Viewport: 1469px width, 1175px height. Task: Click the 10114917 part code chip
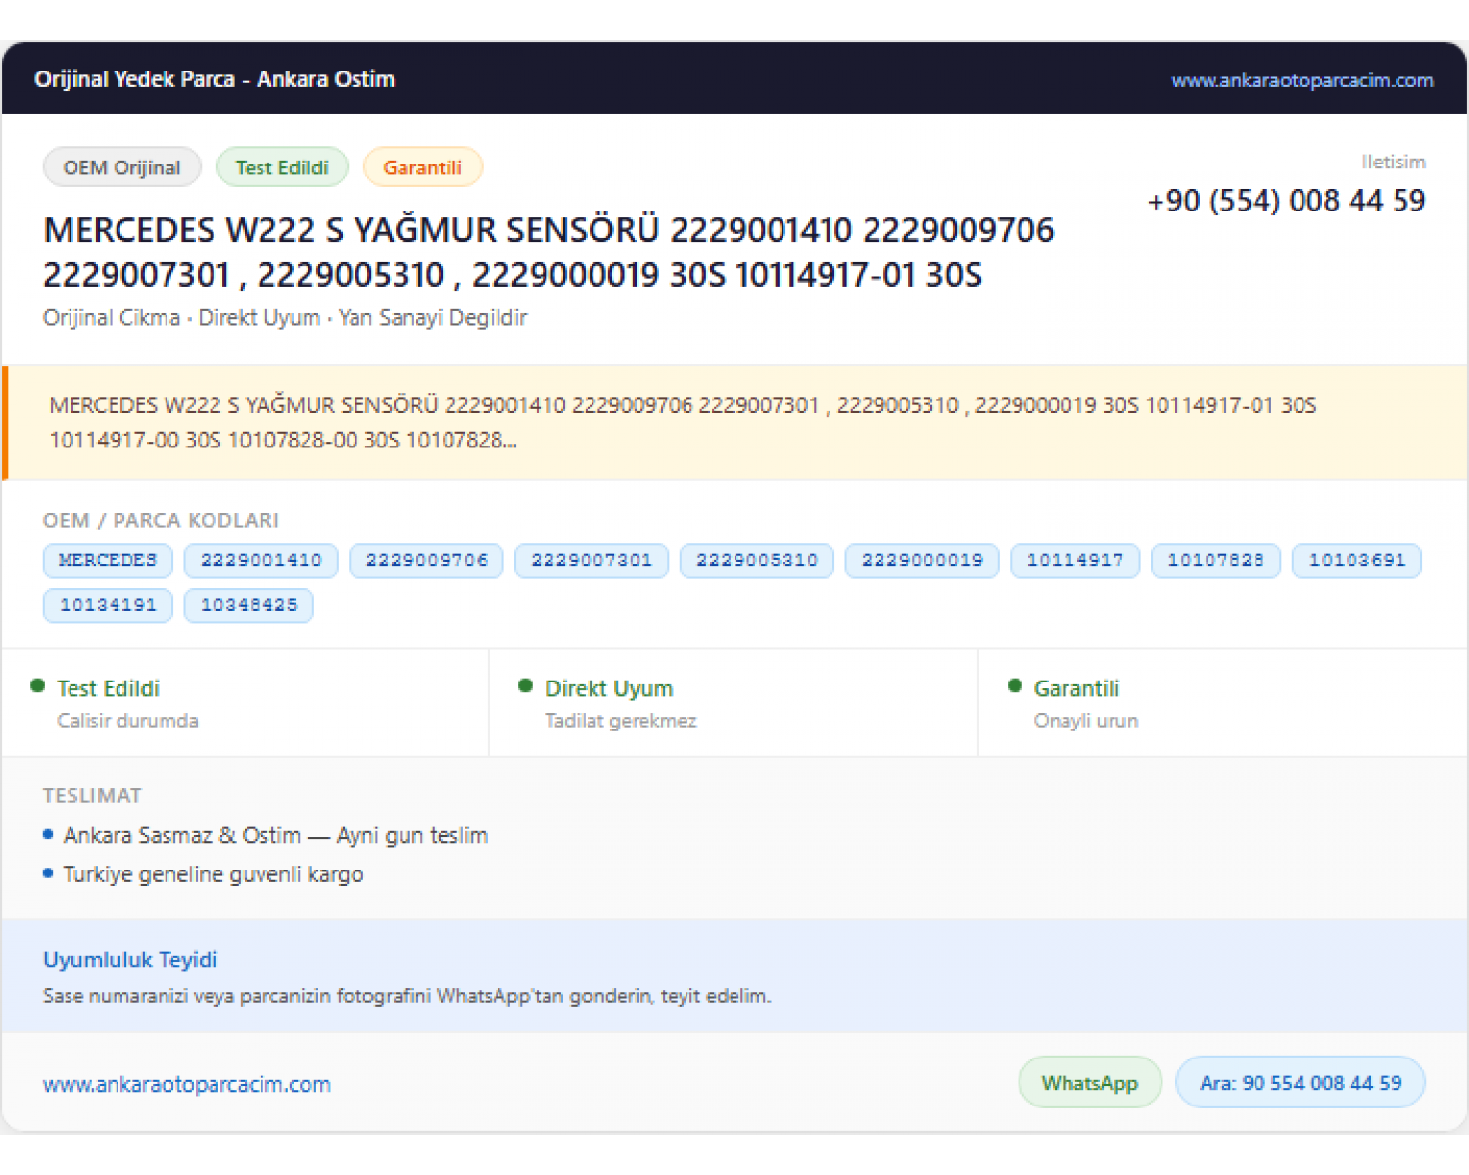pyautogui.click(x=1075, y=560)
